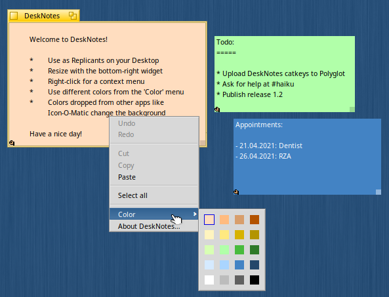Click resize widget of the green Todo note
Screen dimensions: 389x297
352,109
